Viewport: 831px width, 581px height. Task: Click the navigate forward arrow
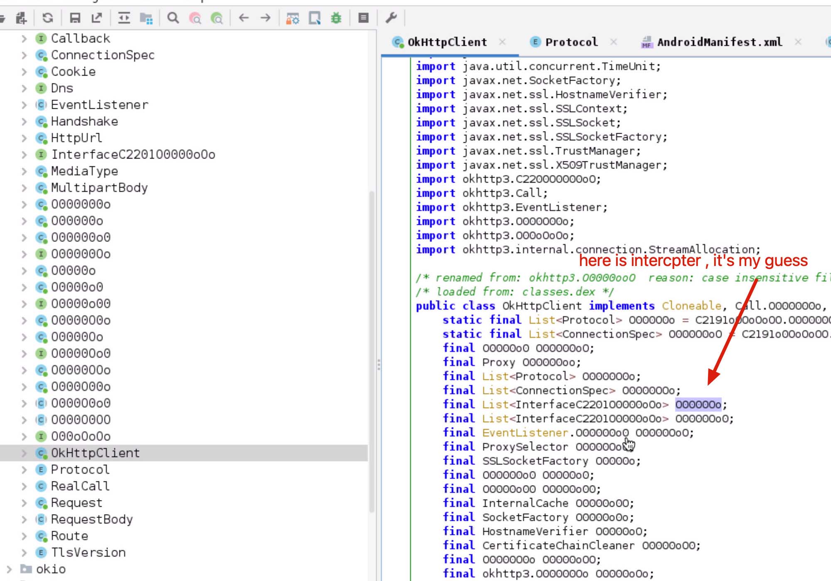pos(266,18)
